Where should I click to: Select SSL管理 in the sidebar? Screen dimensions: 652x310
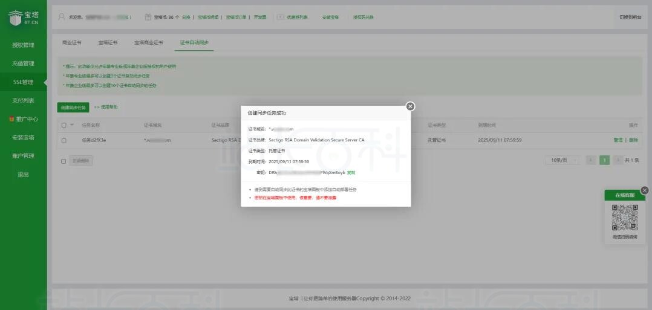(x=23, y=82)
